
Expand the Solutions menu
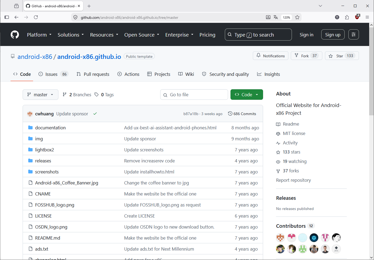(x=71, y=35)
